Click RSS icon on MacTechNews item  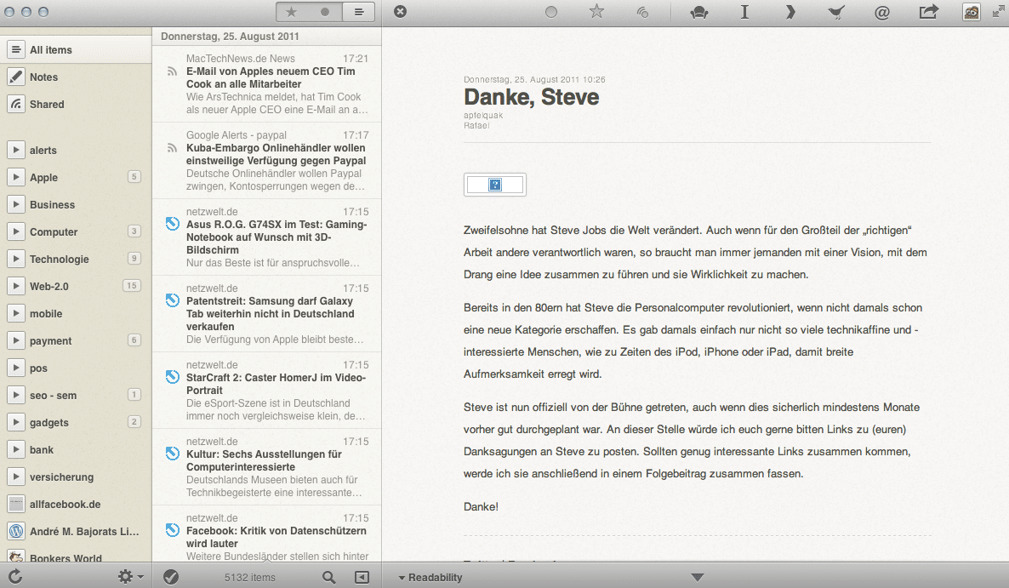tap(172, 71)
